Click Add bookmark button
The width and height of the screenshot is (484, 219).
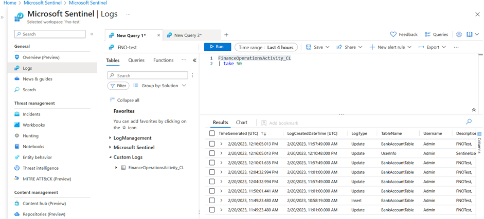coord(280,123)
